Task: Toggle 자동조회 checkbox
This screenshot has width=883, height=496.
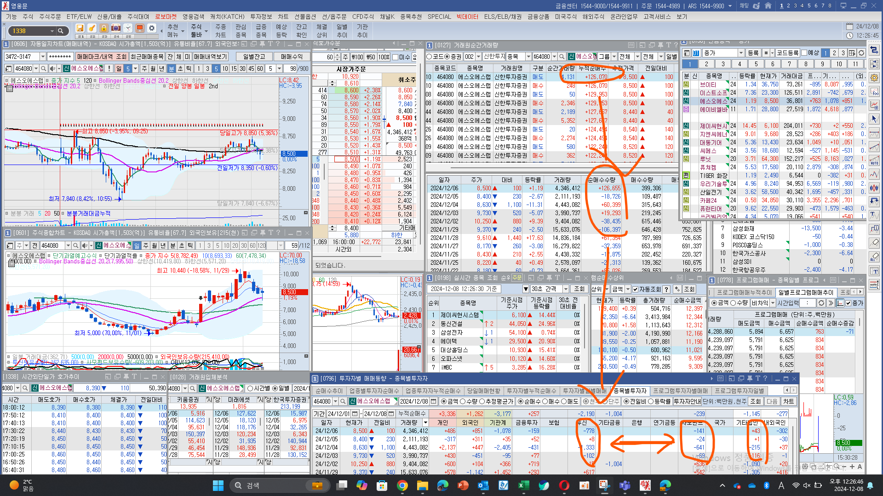Action: click(636, 289)
